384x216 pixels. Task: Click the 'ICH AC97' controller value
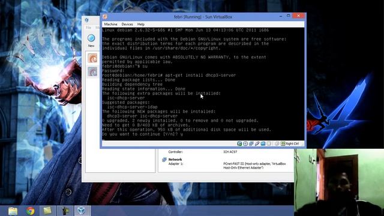pyautogui.click(x=230, y=152)
